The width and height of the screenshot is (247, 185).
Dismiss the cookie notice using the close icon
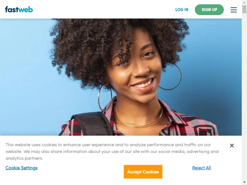232,146
